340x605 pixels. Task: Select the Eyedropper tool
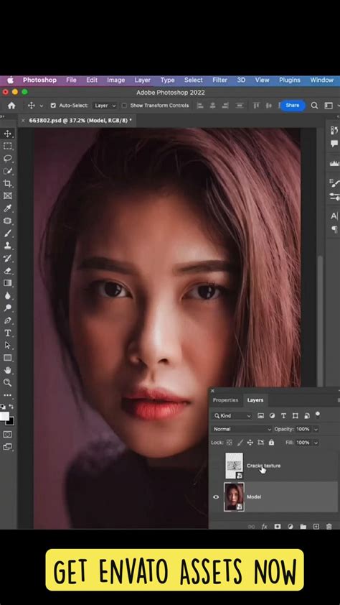(7, 208)
